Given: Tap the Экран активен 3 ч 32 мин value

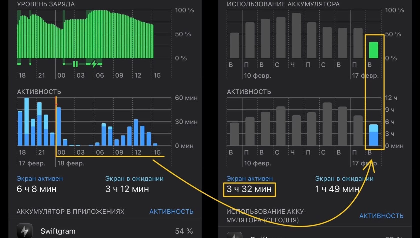Looking at the screenshot, I should (249, 189).
